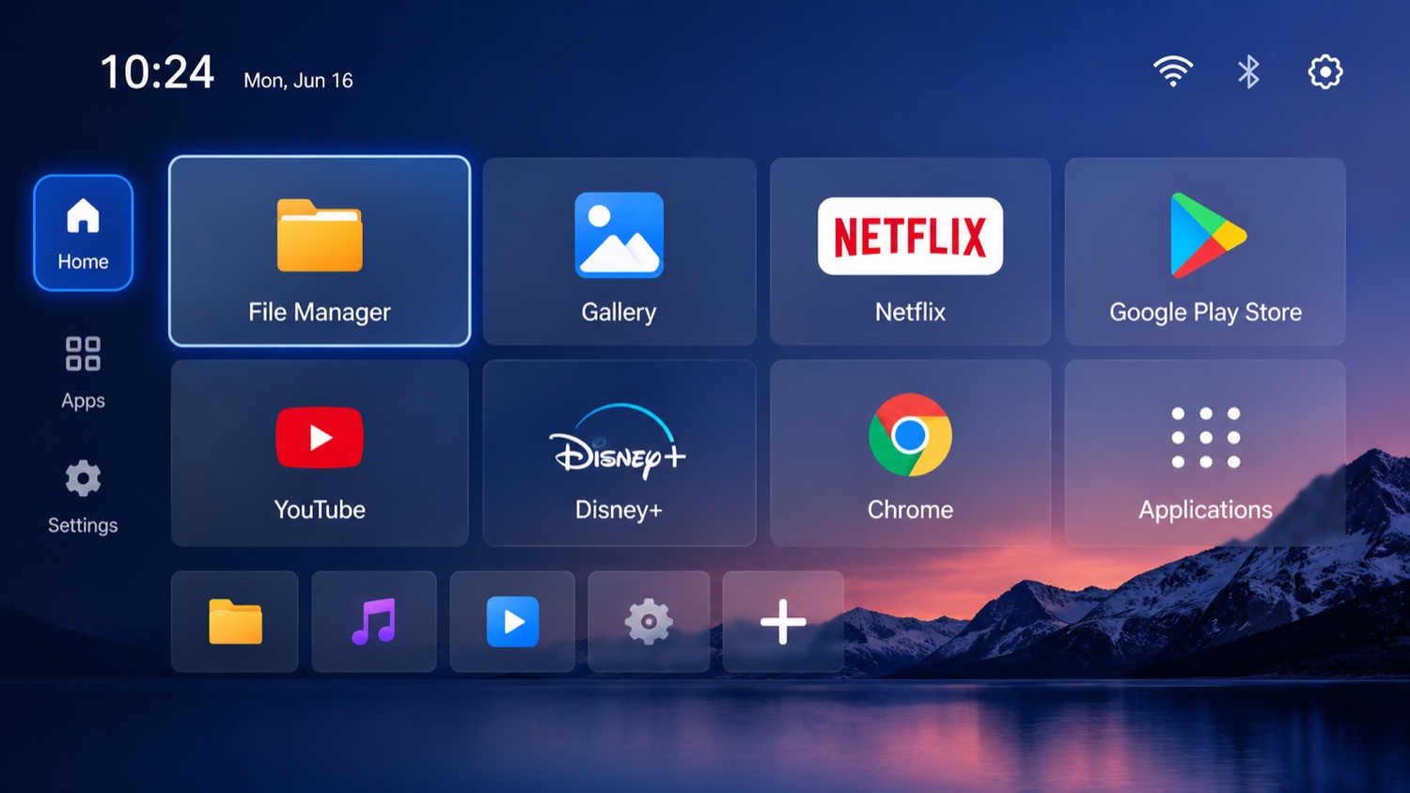Open the blue video player shortcut

tap(512, 621)
